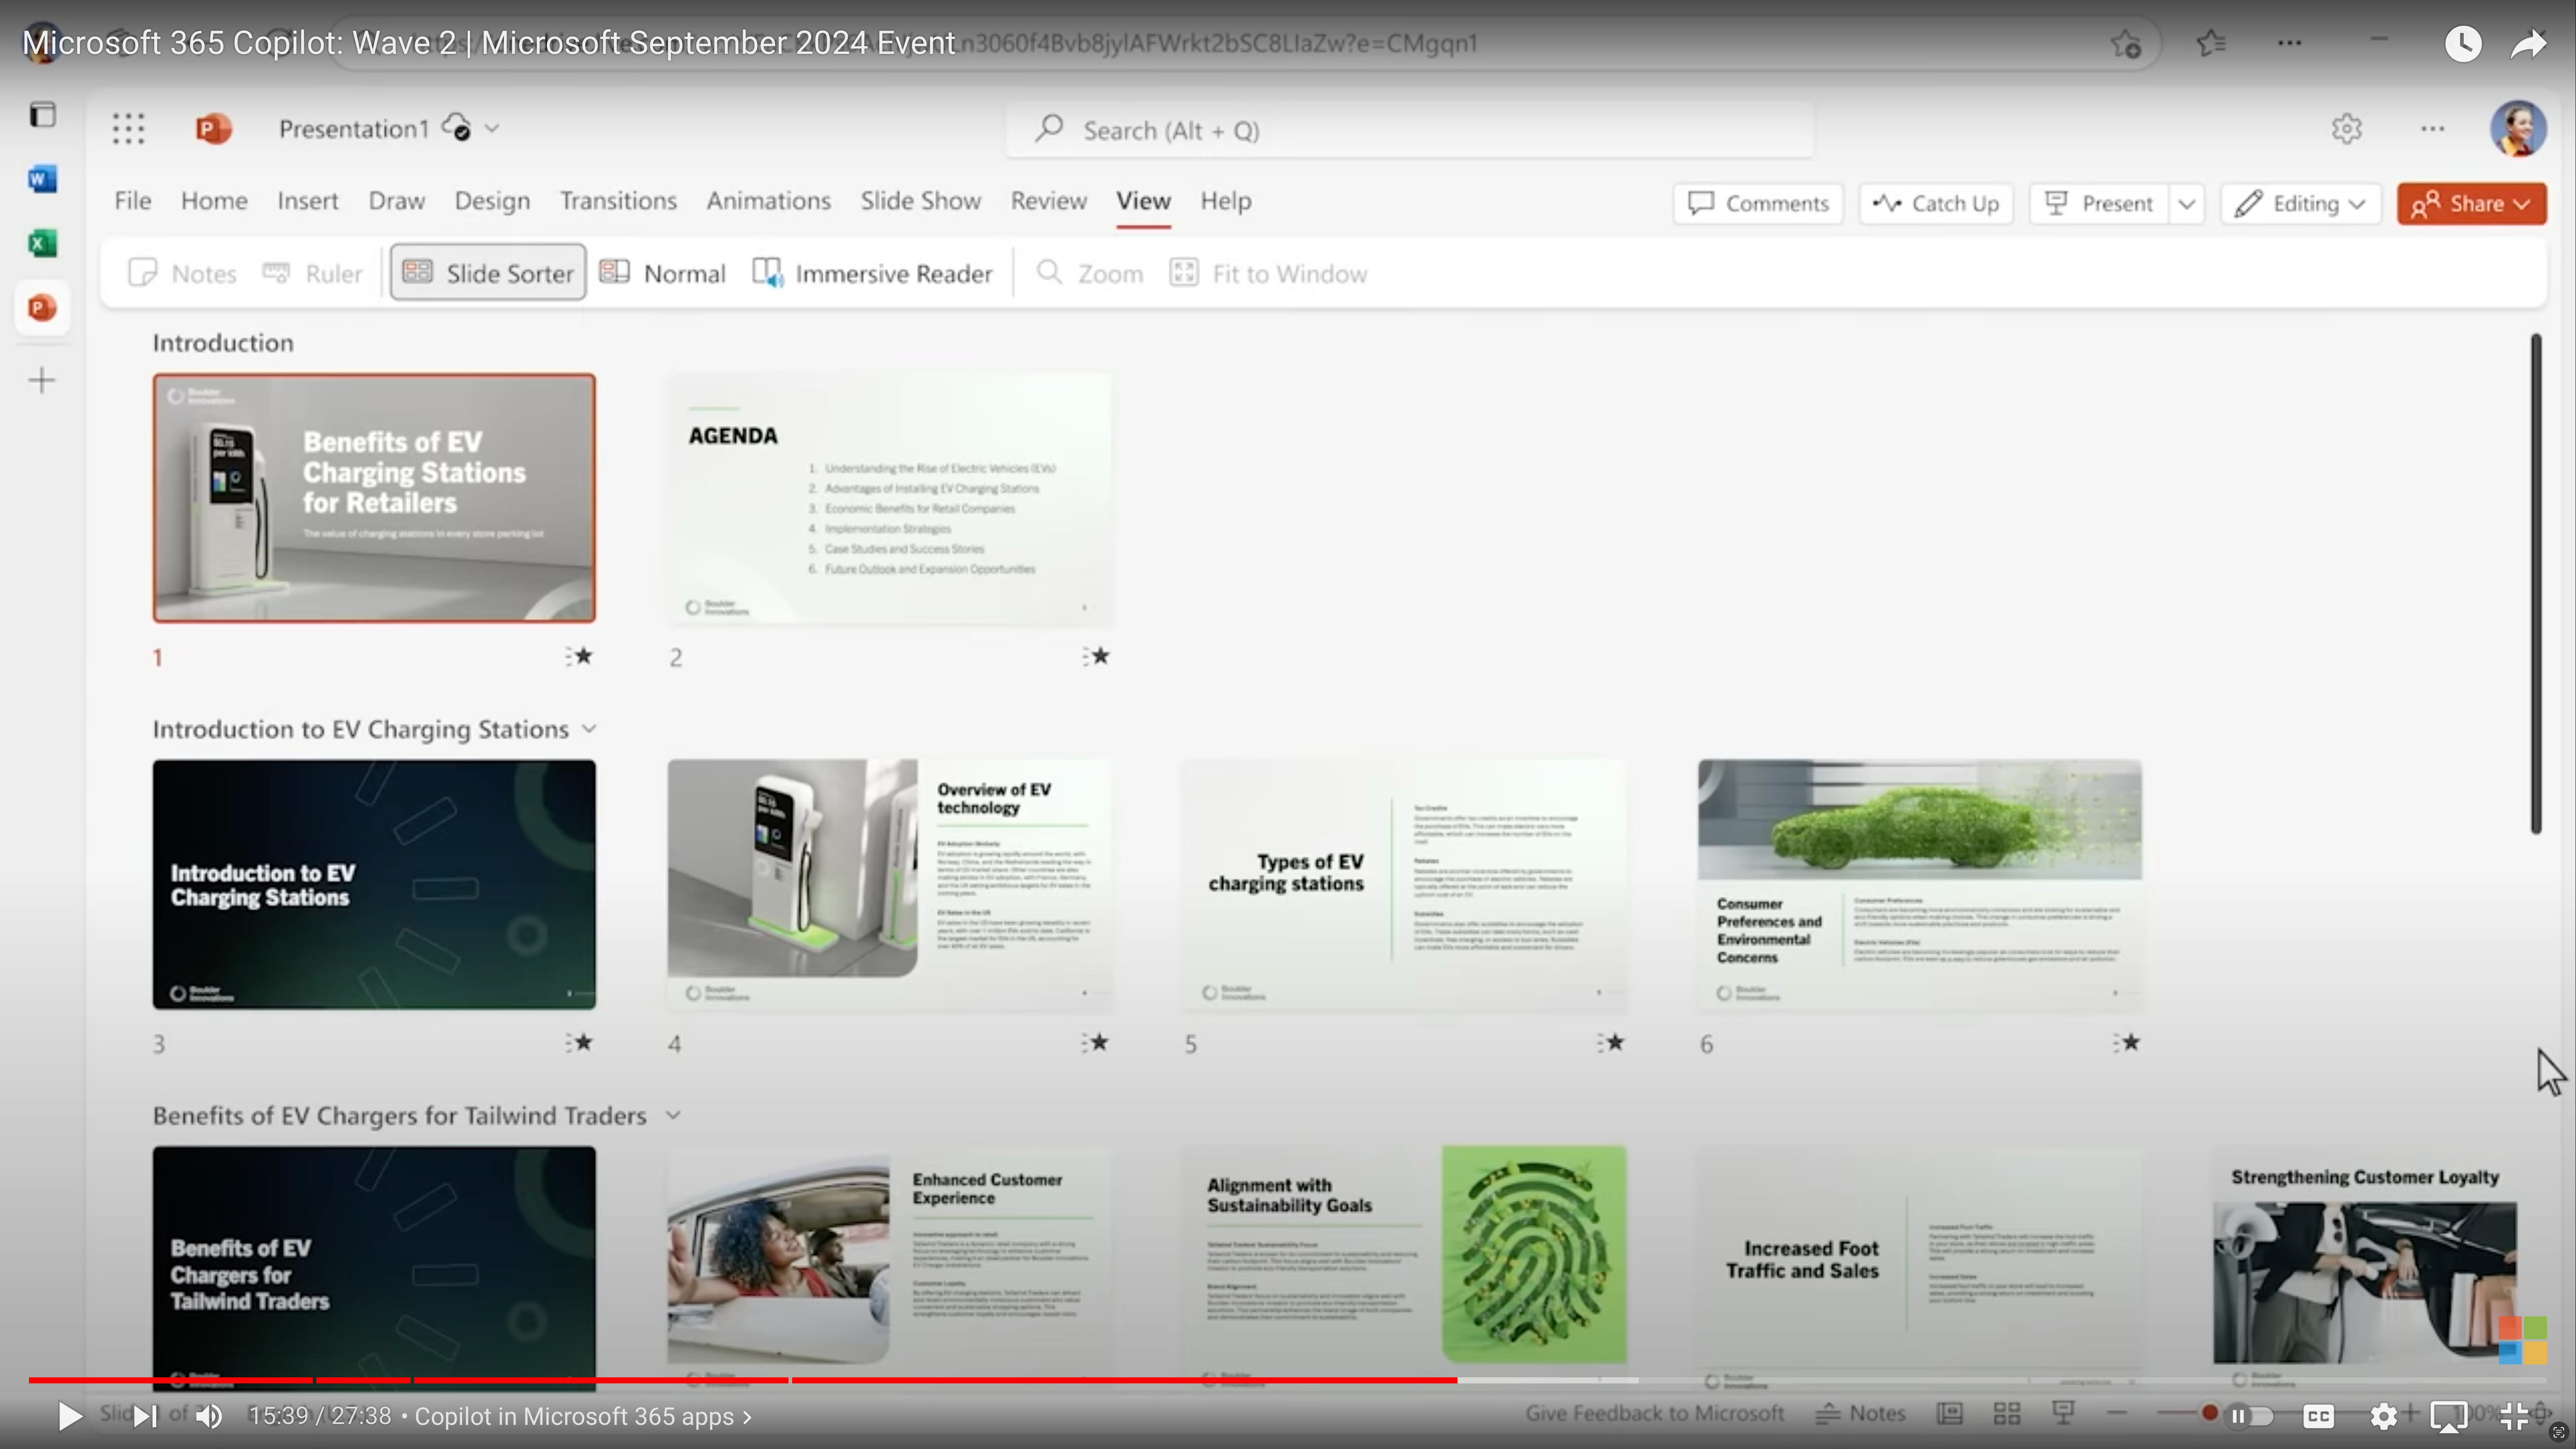Click the status bar slideshow icon

pyautogui.click(x=2062, y=1412)
